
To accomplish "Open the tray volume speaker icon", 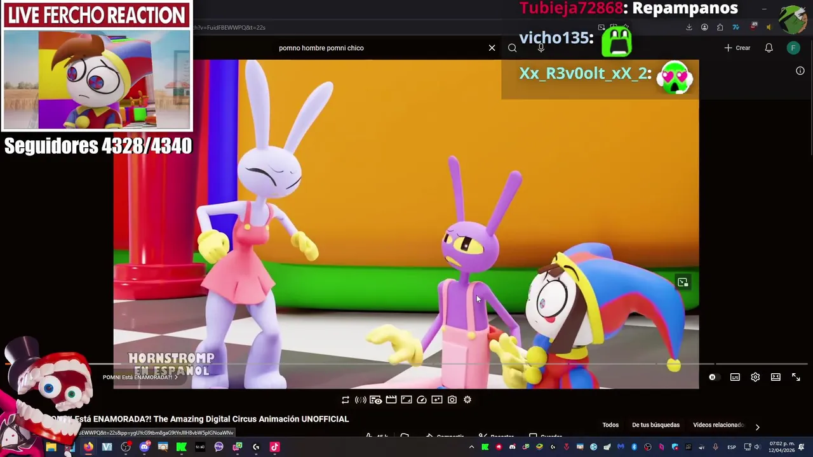I will [756, 447].
